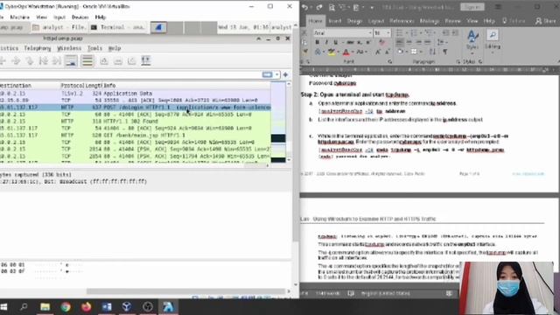Open VirtualBox Machine menu
The width and height of the screenshot is (560, 315).
pos(20,17)
